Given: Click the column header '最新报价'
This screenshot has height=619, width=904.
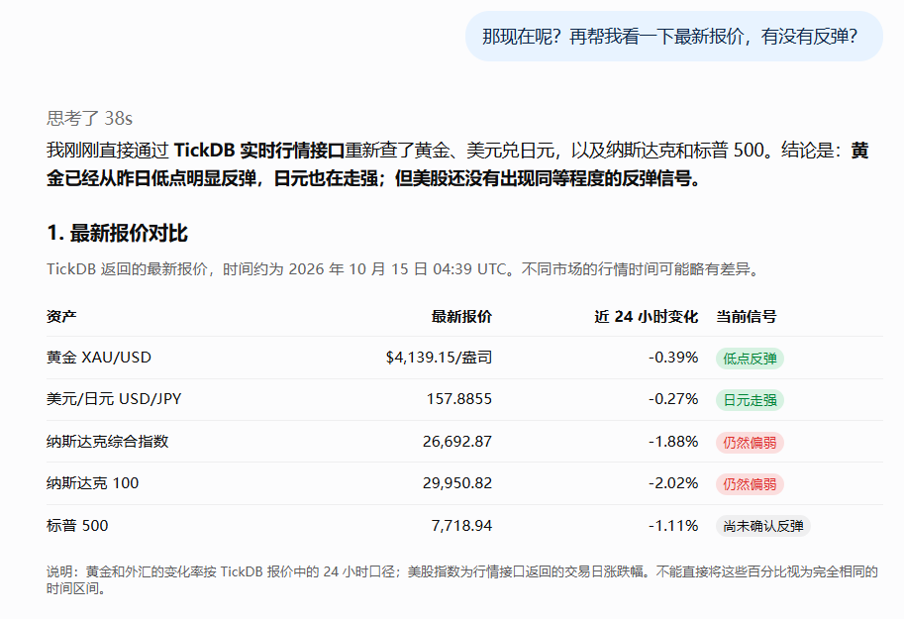Looking at the screenshot, I should click(x=461, y=316).
